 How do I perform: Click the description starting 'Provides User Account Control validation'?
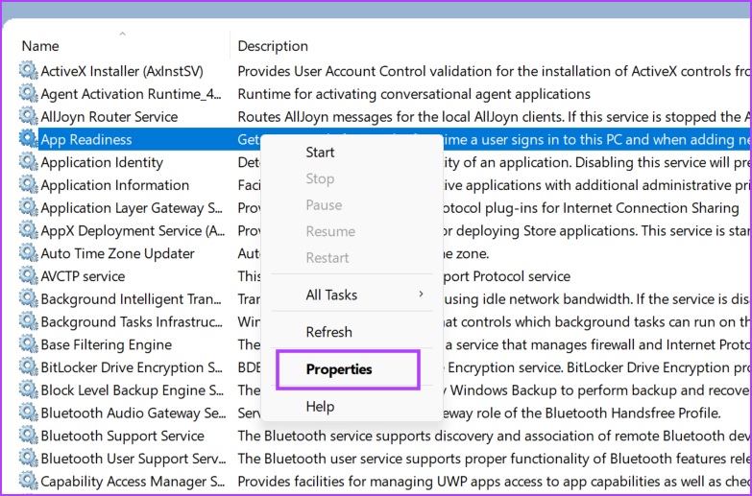click(494, 71)
